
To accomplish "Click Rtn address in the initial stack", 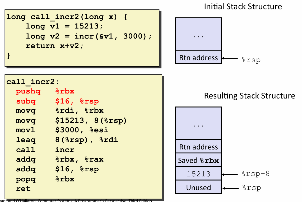I will pyautogui.click(x=198, y=58).
